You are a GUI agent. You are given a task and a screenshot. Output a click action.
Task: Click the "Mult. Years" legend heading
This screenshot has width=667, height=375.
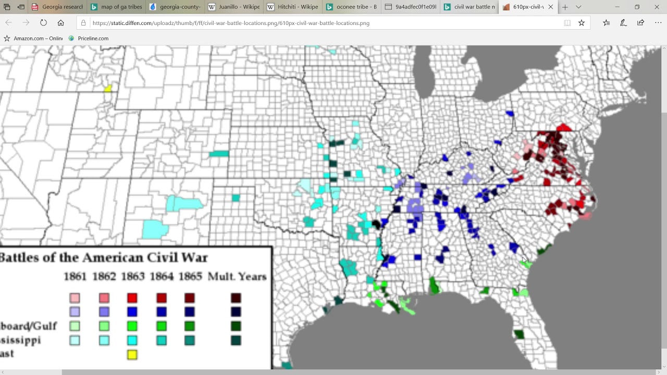237,277
